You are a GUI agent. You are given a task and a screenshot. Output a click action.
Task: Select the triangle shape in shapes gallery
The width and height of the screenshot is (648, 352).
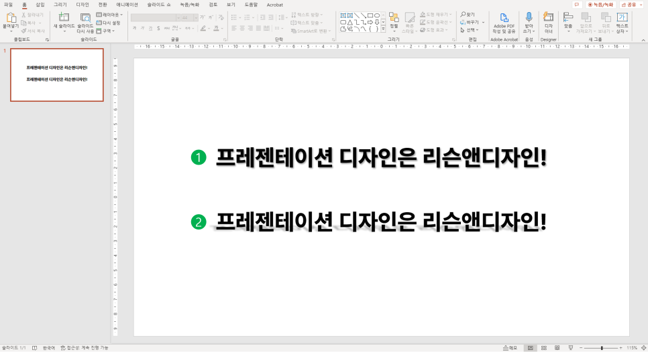click(349, 22)
